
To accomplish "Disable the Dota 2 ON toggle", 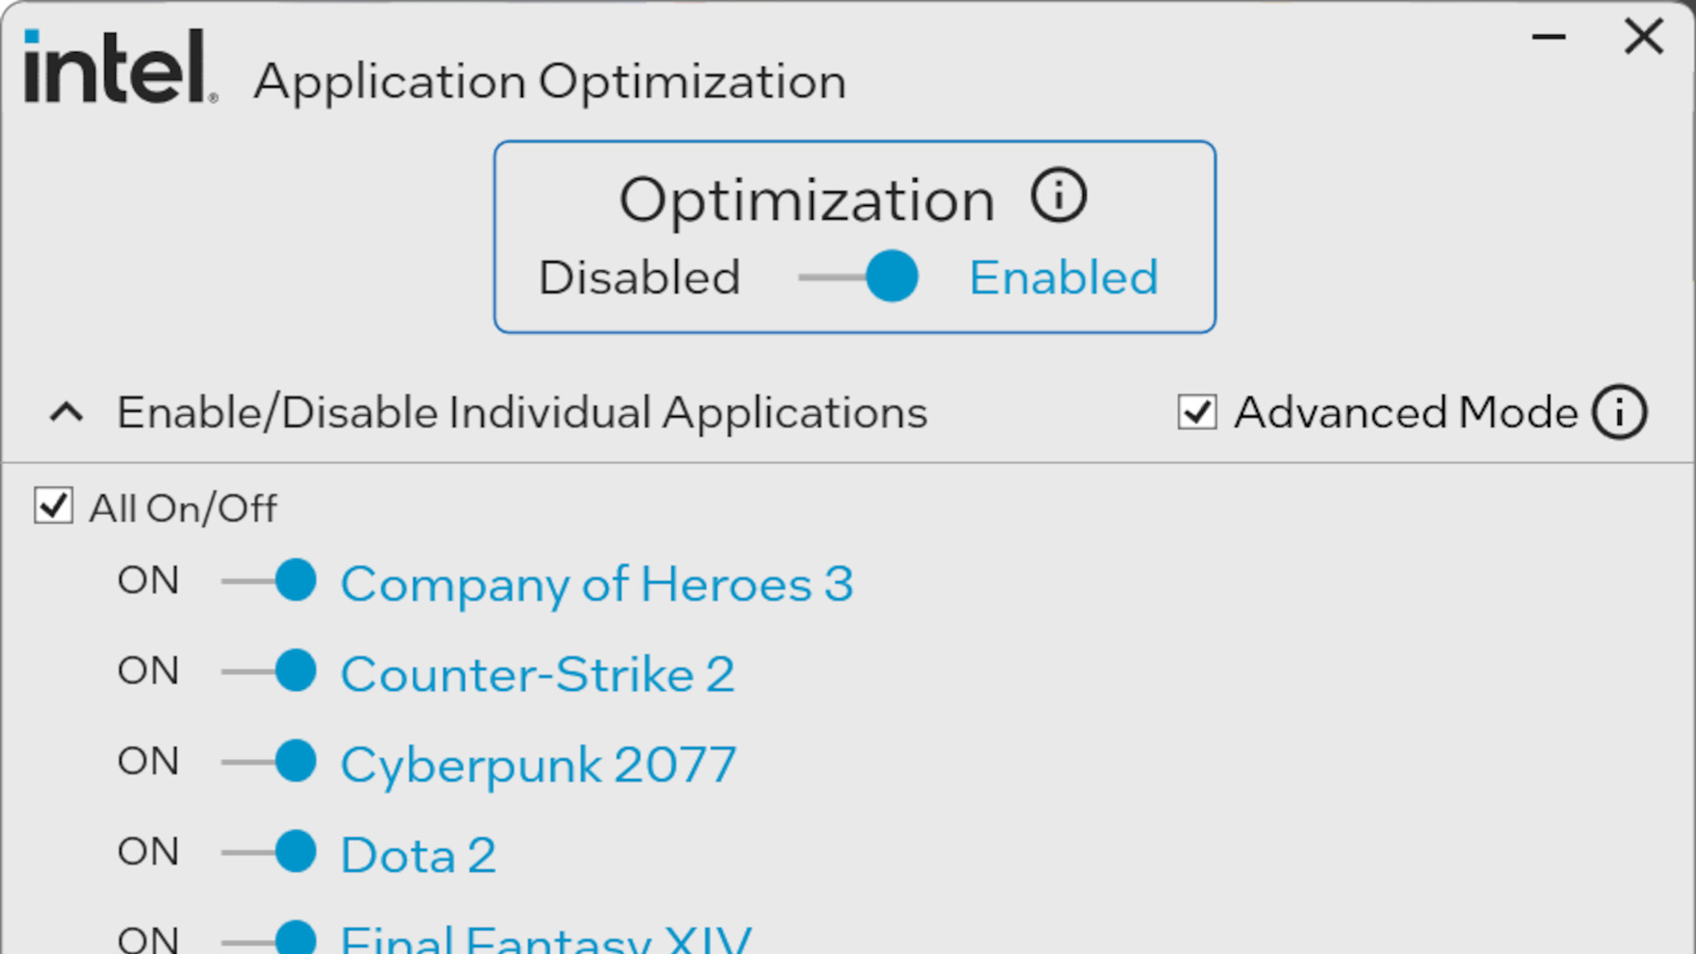I will [295, 852].
